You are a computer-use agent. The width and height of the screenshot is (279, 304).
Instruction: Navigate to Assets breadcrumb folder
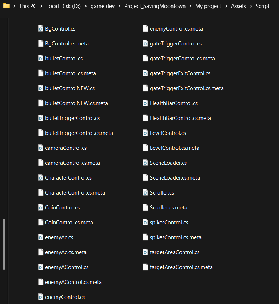coord(238,6)
